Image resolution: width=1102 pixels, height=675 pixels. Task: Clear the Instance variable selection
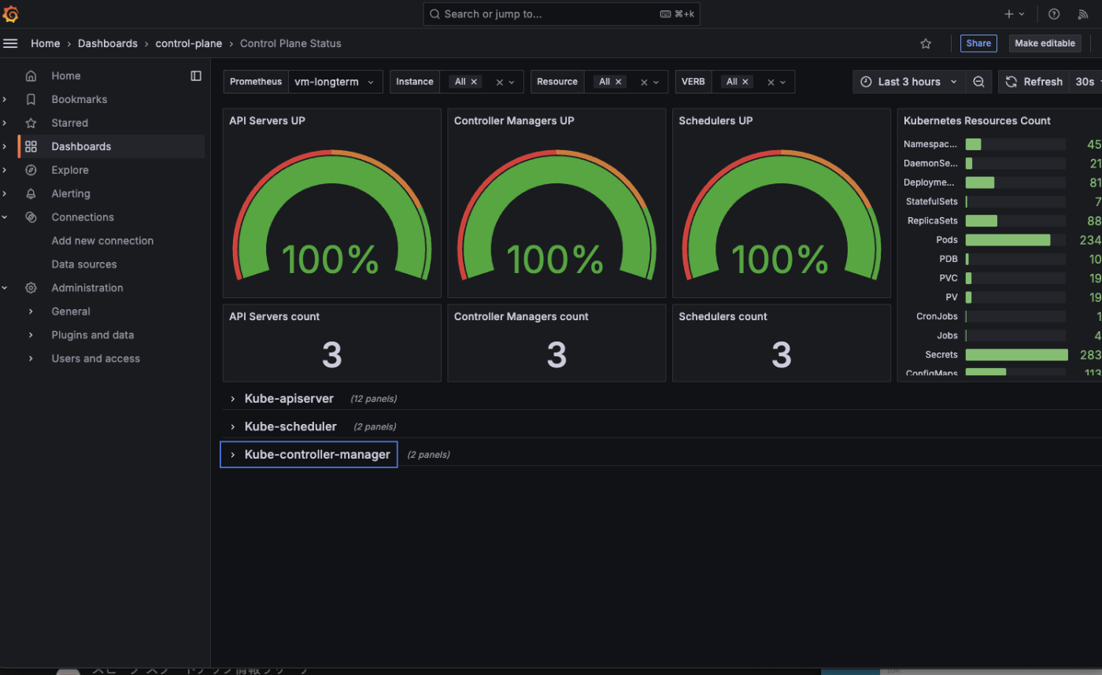tap(499, 82)
